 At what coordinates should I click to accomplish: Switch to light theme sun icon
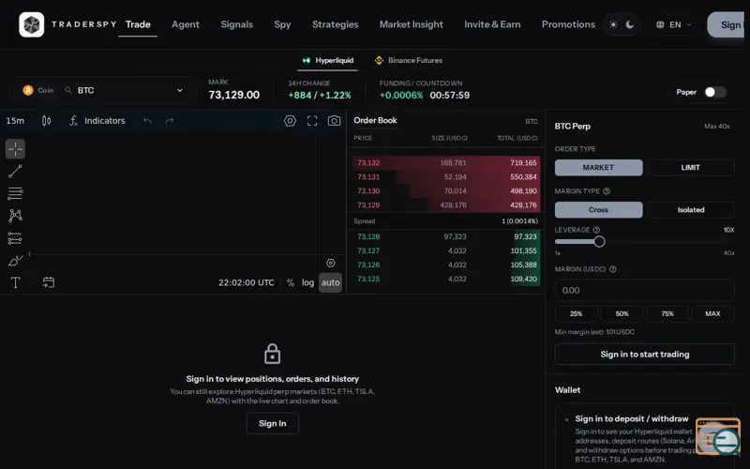(x=613, y=24)
